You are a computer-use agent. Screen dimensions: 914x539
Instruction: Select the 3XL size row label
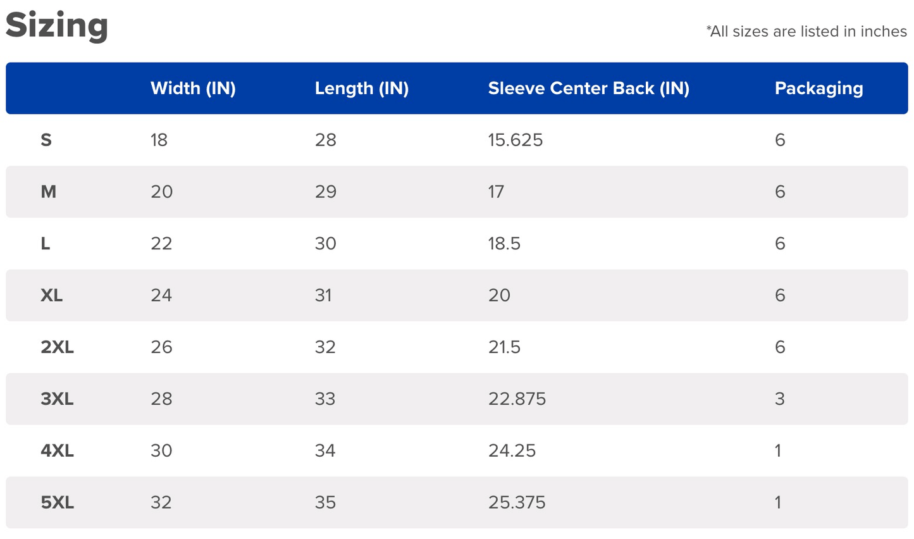tap(58, 399)
